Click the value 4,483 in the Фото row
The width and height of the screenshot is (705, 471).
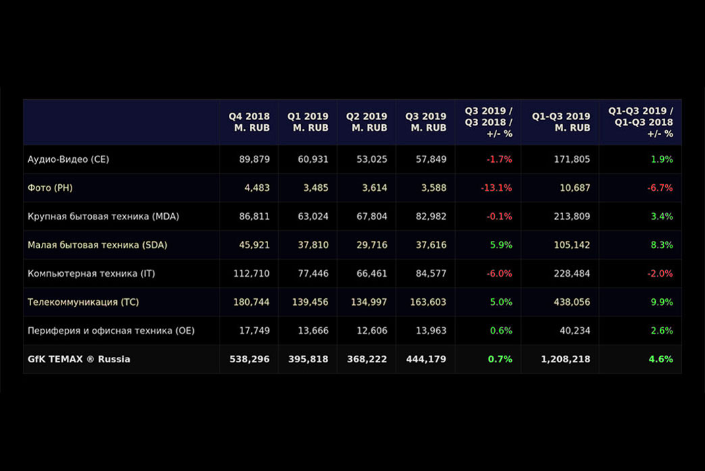pos(257,188)
